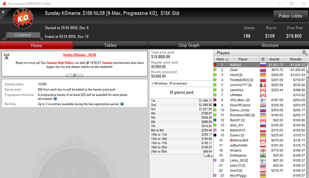Open the Sunday KOmania - NLO8 link
The image size is (309, 178).
coord(79,55)
